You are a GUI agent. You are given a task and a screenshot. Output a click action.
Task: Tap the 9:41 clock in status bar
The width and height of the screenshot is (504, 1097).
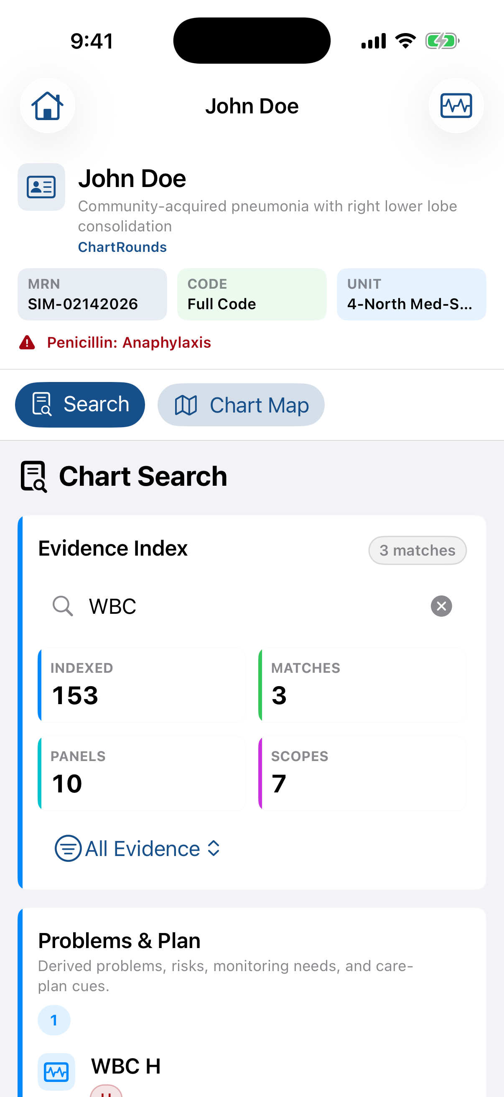coord(92,41)
